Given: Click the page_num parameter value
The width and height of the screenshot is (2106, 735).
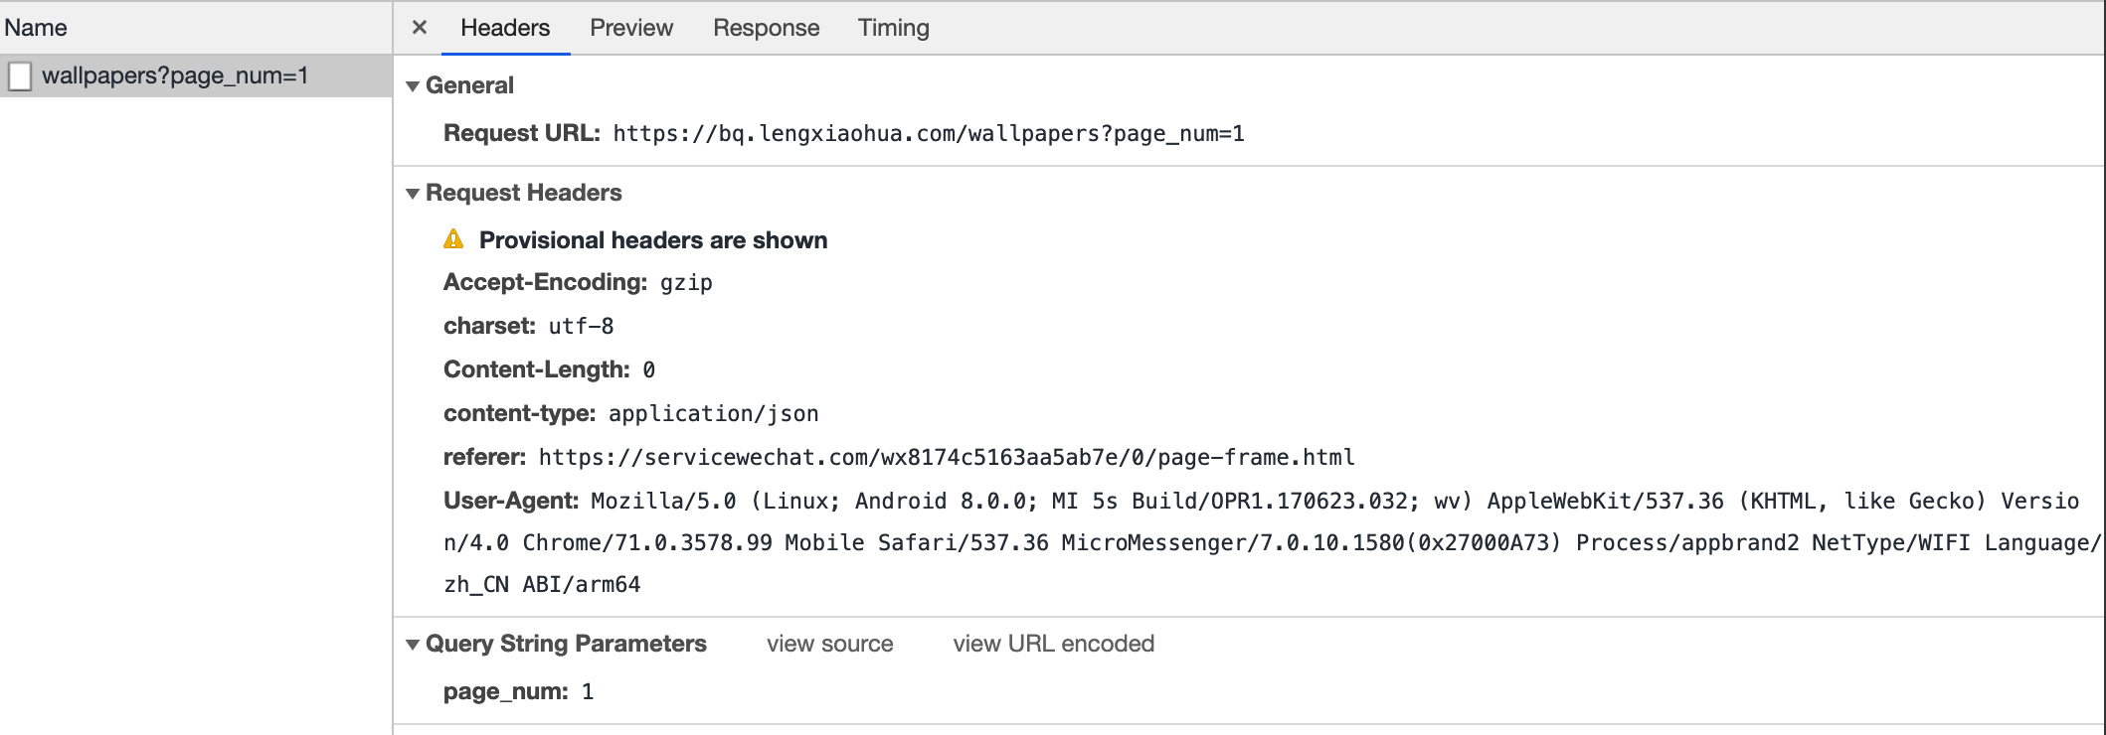Looking at the screenshot, I should [588, 692].
